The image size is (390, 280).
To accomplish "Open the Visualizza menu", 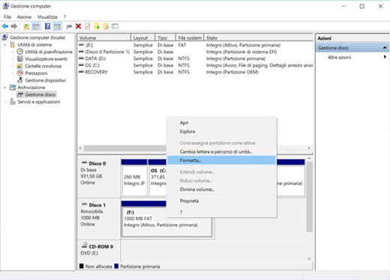I will point(47,17).
